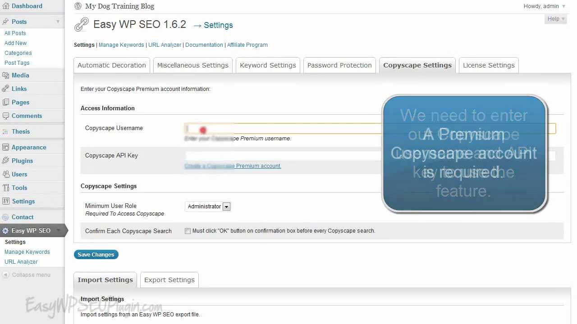
Task: Open All Posts in sidebar
Action: (x=15, y=33)
